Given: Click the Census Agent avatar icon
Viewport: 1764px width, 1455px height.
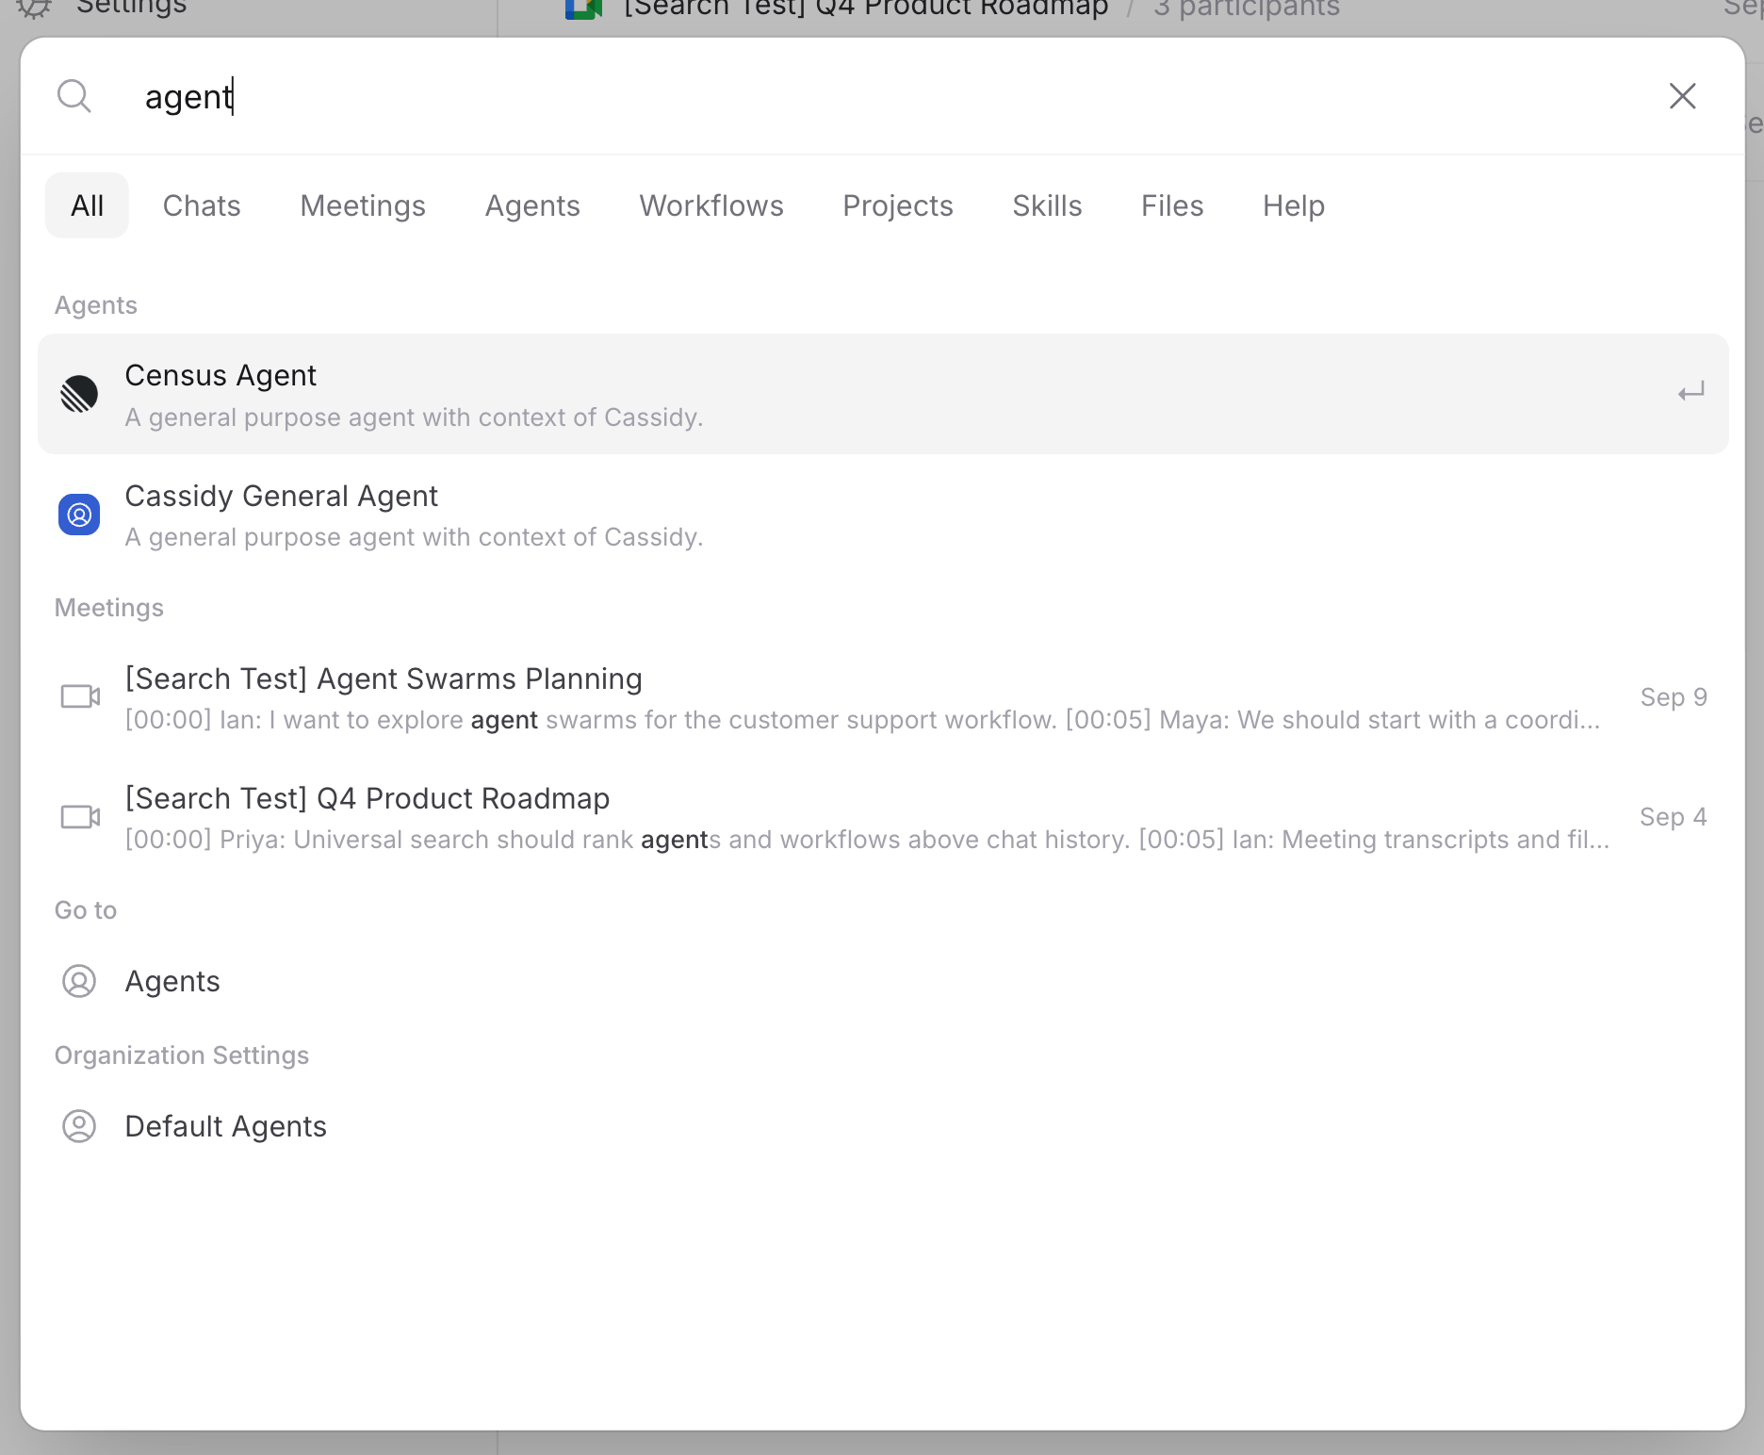Looking at the screenshot, I should tap(79, 394).
